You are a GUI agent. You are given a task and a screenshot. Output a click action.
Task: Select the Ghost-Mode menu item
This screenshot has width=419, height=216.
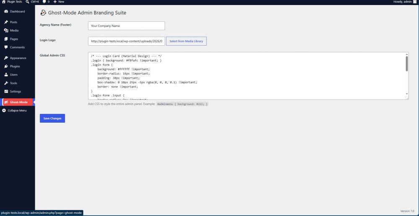(17, 102)
